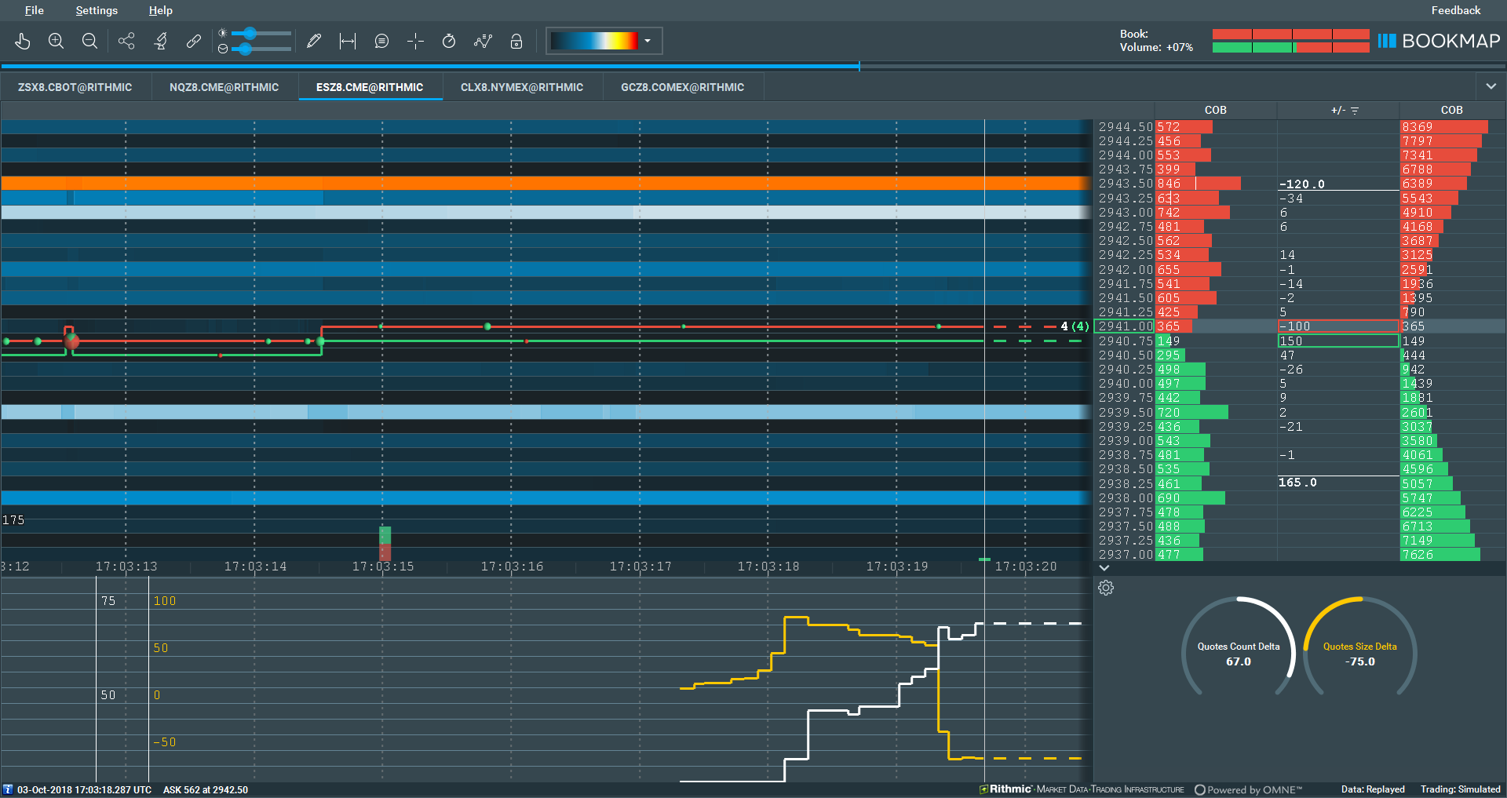Select the Drawing pencil tool
This screenshot has height=798, width=1507.
(314, 41)
